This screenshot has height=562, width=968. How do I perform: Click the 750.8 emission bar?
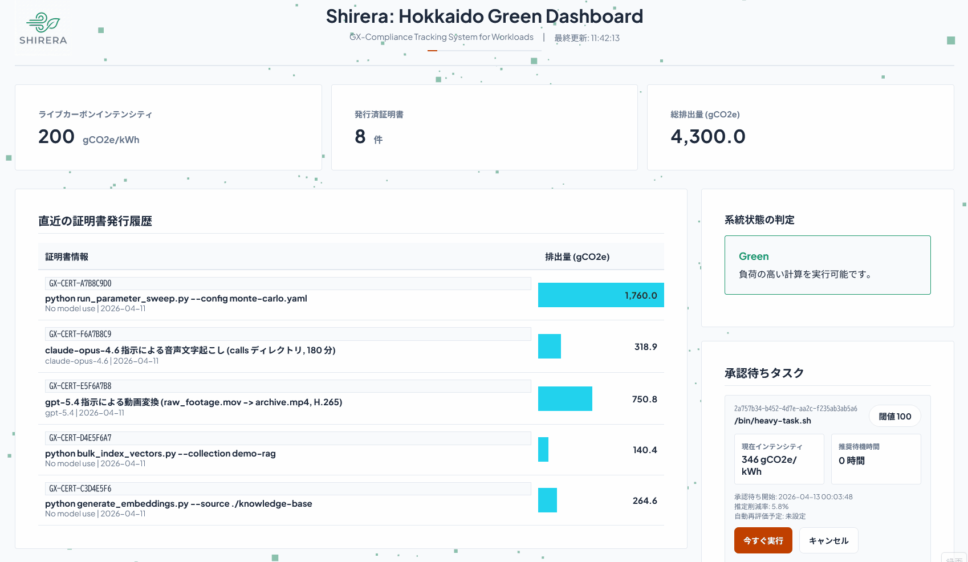[x=565, y=399]
